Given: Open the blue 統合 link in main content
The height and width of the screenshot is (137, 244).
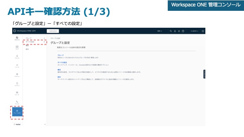Looking at the screenshot, I should tap(59, 77).
